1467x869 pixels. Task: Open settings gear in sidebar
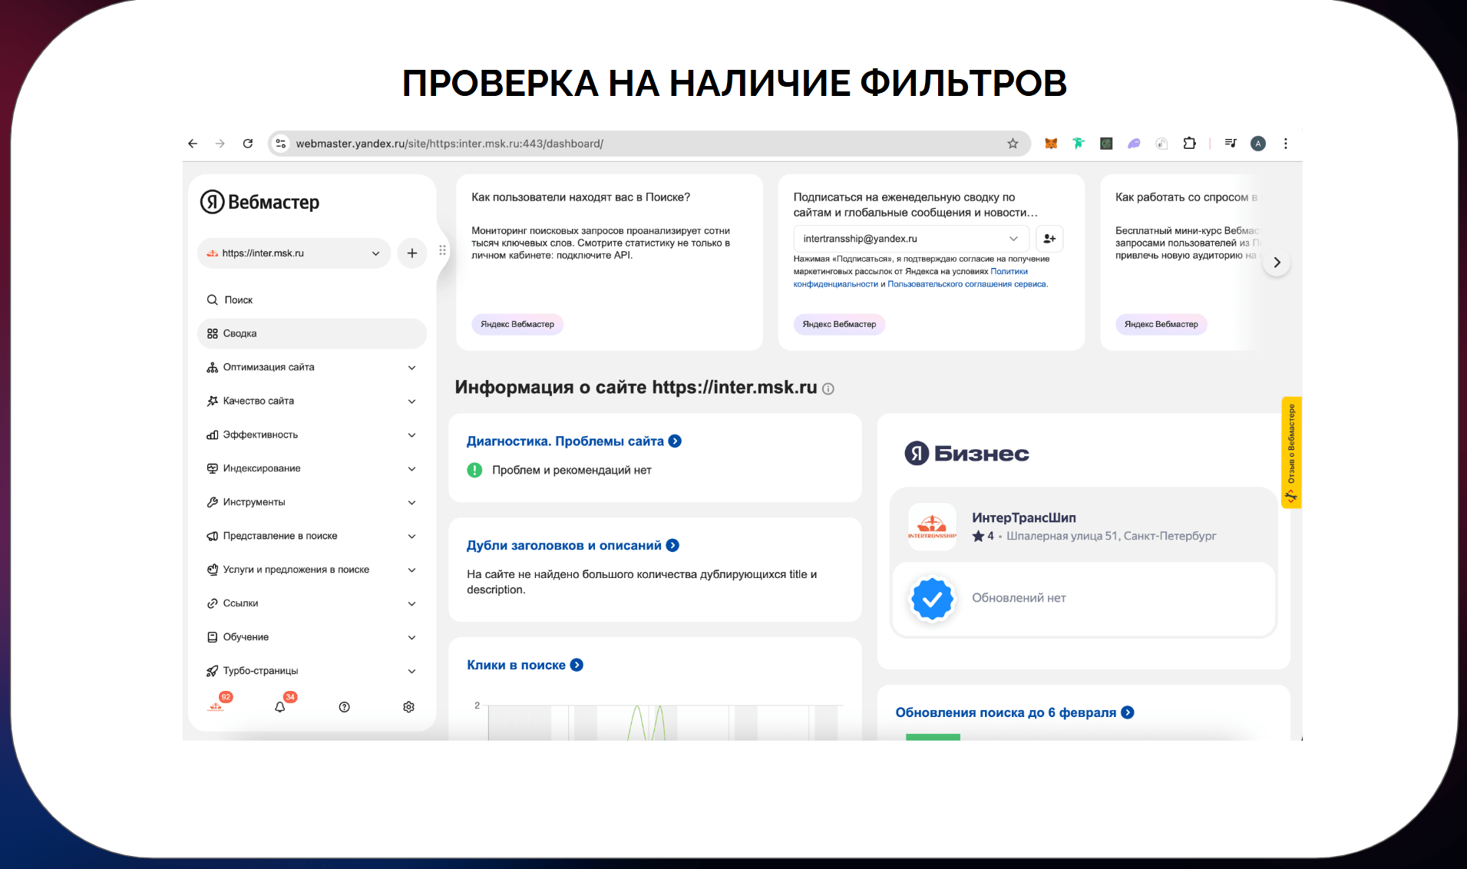tap(408, 707)
